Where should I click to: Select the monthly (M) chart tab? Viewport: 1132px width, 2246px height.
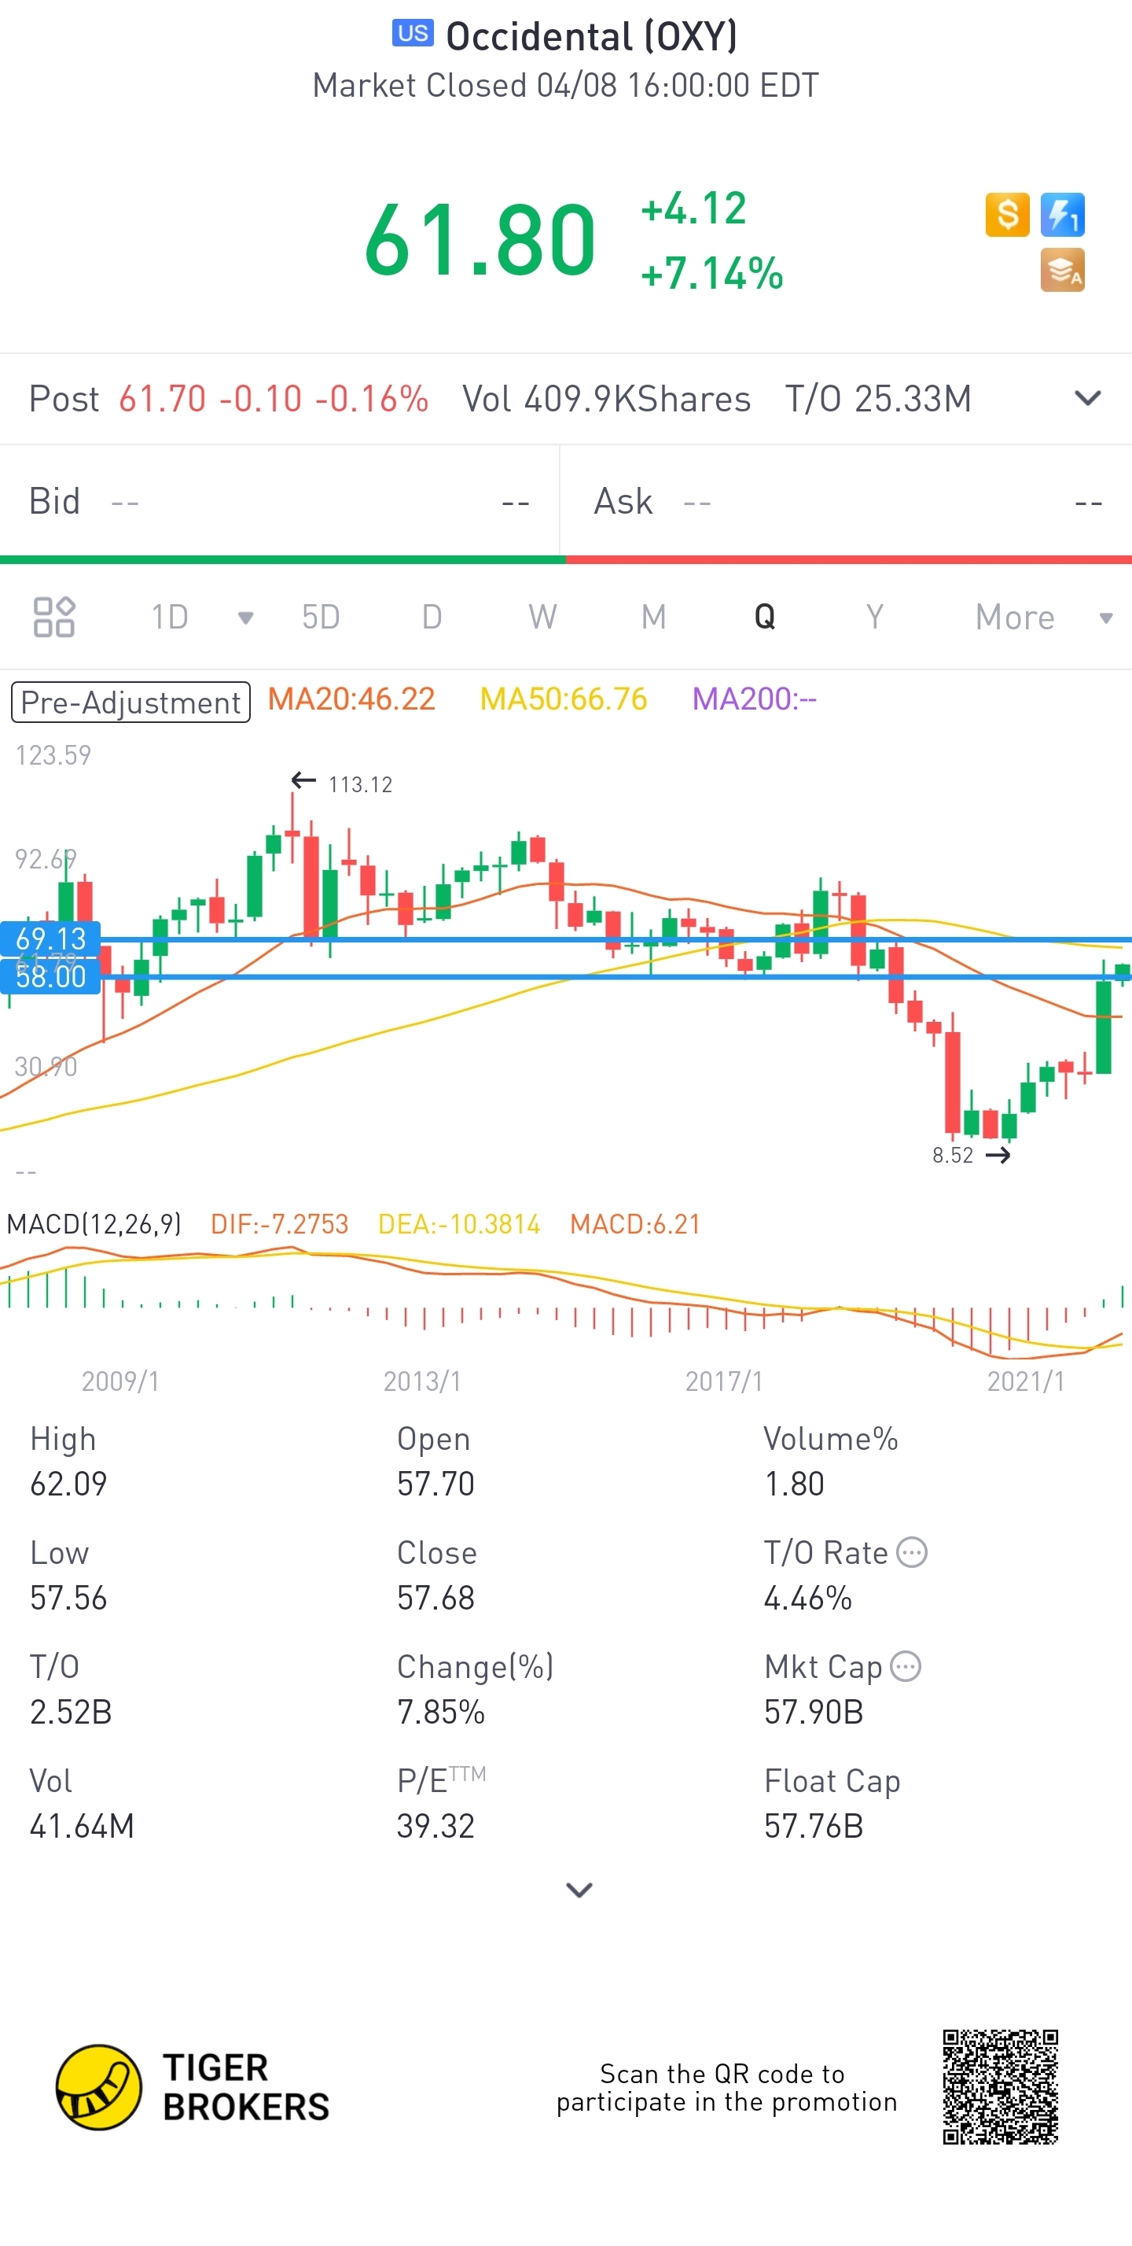[x=653, y=618]
